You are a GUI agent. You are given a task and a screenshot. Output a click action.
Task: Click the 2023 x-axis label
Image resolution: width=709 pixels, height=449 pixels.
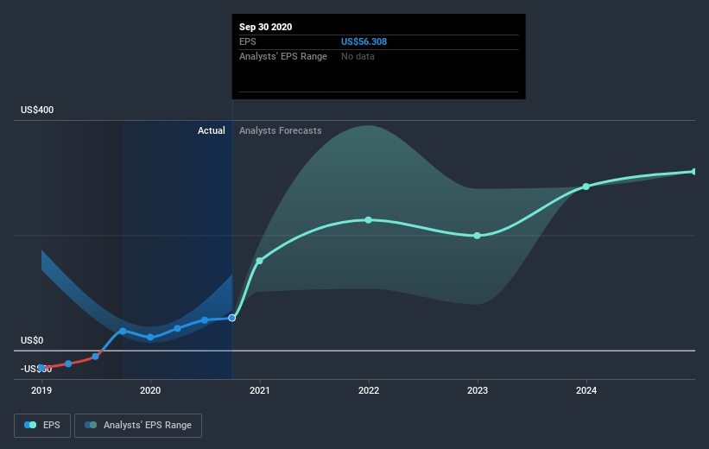pos(478,390)
